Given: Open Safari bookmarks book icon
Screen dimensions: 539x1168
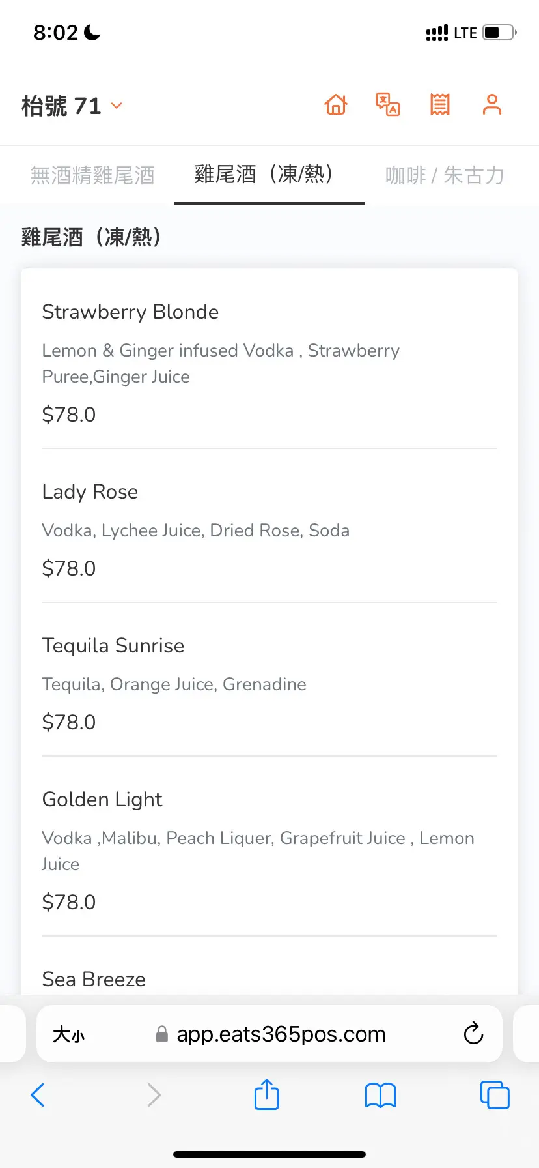Looking at the screenshot, I should (381, 1095).
